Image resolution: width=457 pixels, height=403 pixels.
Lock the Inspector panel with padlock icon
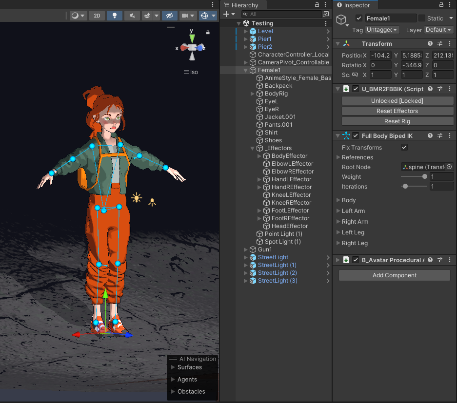(x=441, y=5)
